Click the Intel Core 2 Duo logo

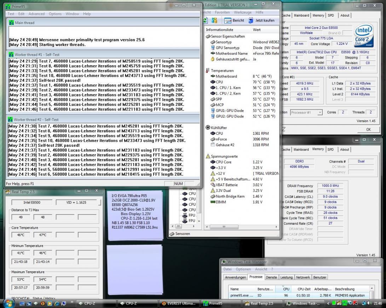(x=364, y=36)
